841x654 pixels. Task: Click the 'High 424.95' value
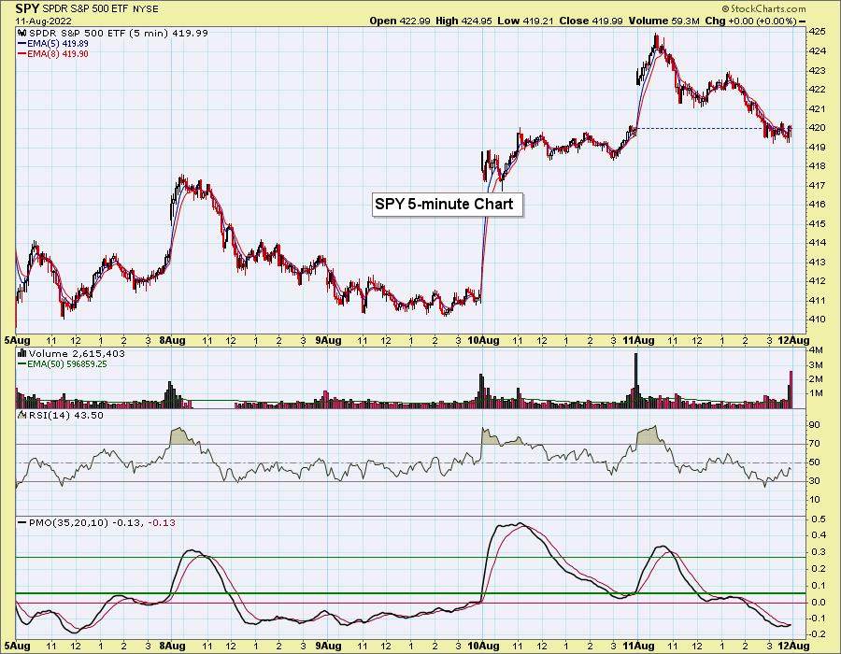pyautogui.click(x=463, y=21)
